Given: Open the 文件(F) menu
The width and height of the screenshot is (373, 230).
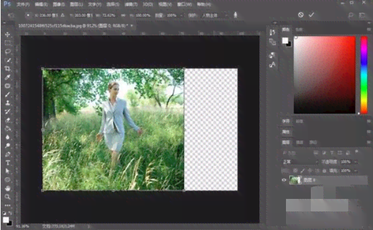Looking at the screenshot, I should pos(23,4).
